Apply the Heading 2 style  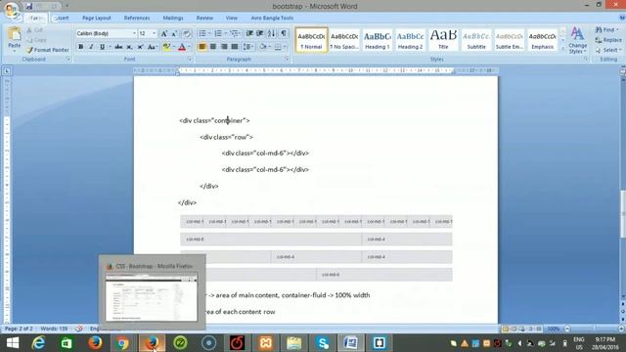[410, 39]
